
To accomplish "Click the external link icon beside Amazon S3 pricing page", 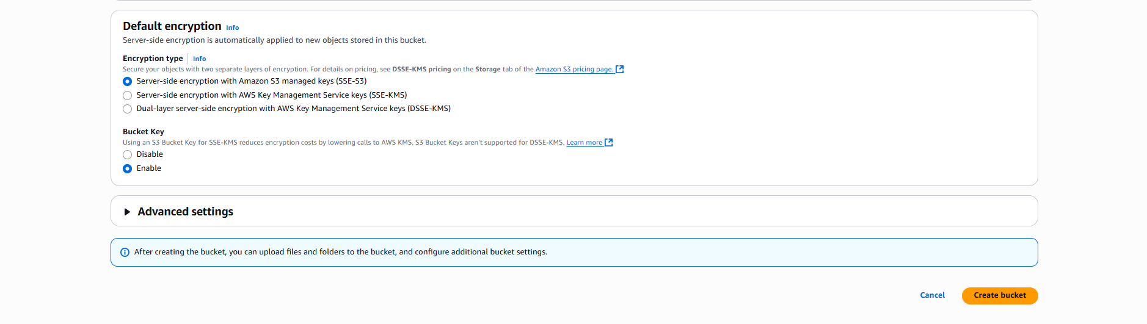I will [x=619, y=70].
